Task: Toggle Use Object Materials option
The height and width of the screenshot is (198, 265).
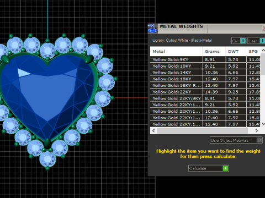Action: coord(236,140)
